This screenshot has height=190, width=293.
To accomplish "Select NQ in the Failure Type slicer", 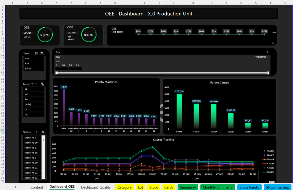I will point(33,94).
